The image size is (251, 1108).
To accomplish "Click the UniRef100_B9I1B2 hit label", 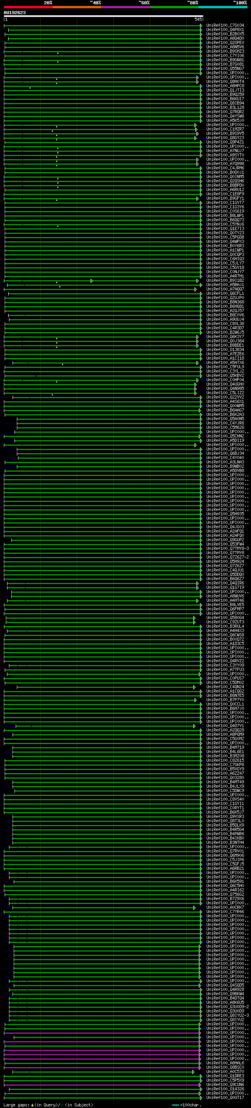I will click(225, 281).
